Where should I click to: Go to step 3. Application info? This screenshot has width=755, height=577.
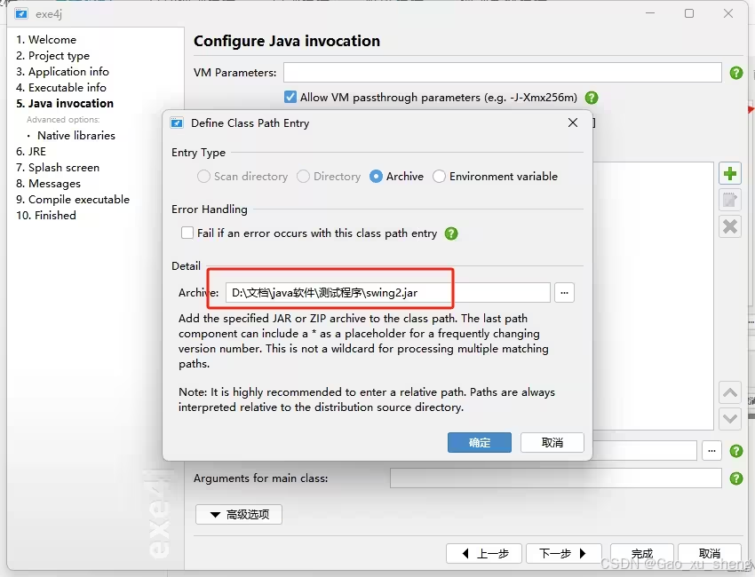62,71
